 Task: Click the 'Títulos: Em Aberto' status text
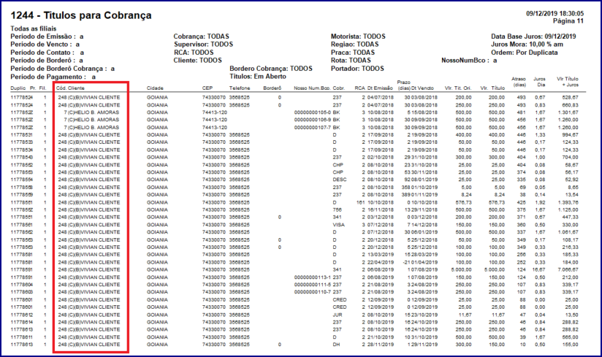(258, 77)
